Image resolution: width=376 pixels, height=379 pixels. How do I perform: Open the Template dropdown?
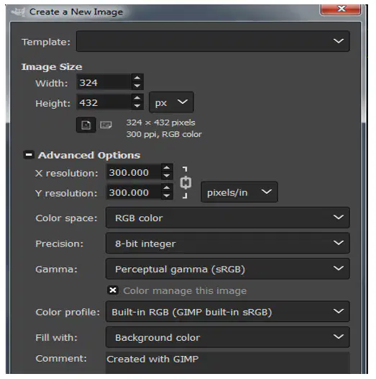click(x=213, y=41)
